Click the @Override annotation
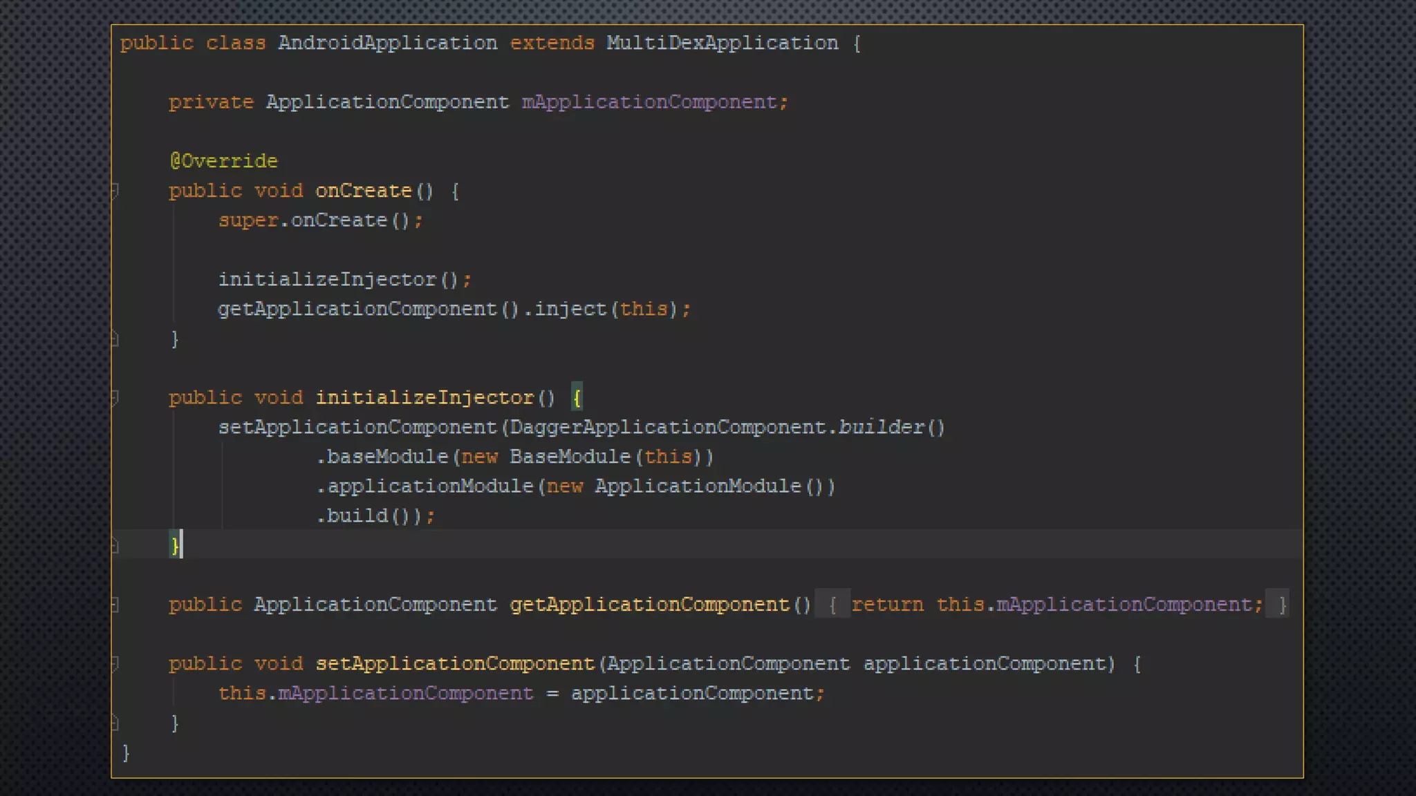Screen dimensions: 1416x796 click(223, 161)
